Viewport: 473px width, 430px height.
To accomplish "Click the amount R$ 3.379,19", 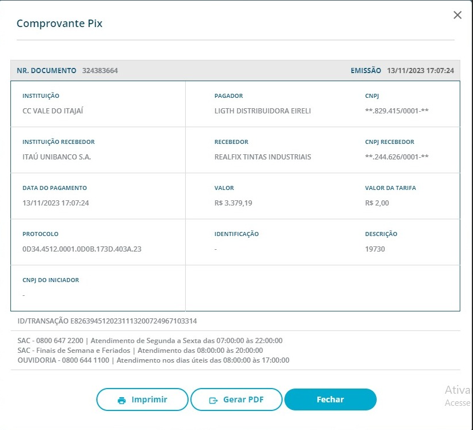I will [233, 203].
